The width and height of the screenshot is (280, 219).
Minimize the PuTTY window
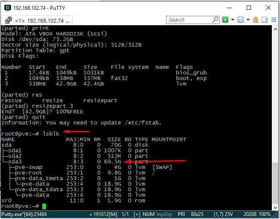[x=229, y=8]
